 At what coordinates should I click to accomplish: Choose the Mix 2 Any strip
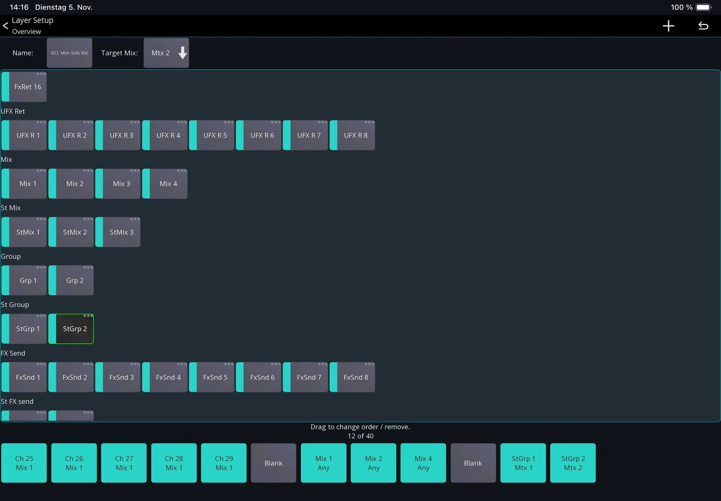click(x=373, y=463)
